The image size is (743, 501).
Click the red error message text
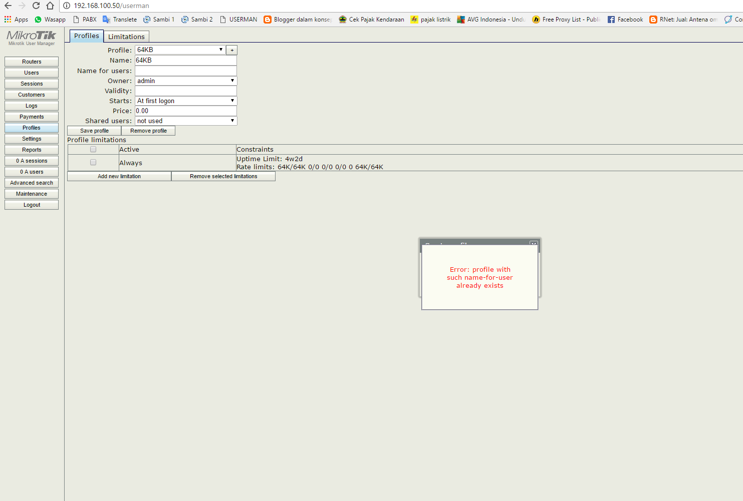point(480,277)
